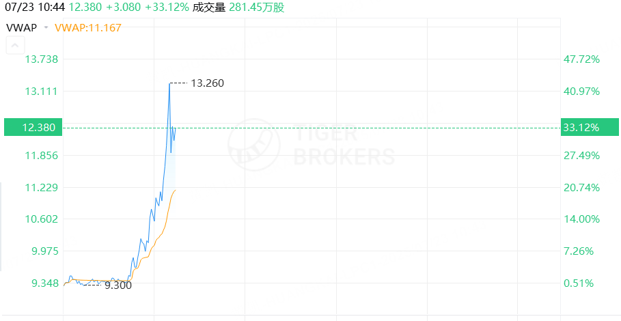Image resolution: width=621 pixels, height=321 pixels.
Task: Click the 47.72% percentage axis label
Action: point(581,59)
